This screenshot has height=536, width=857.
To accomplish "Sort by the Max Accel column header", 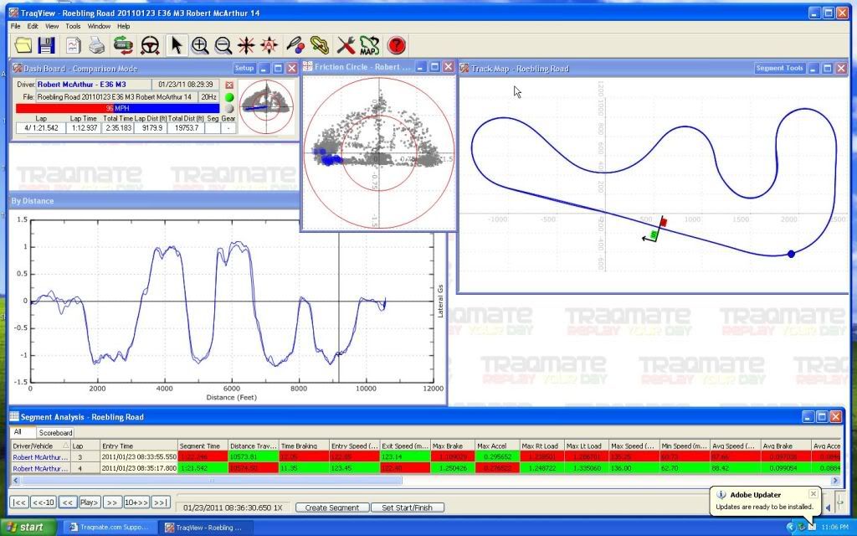I will pos(496,446).
